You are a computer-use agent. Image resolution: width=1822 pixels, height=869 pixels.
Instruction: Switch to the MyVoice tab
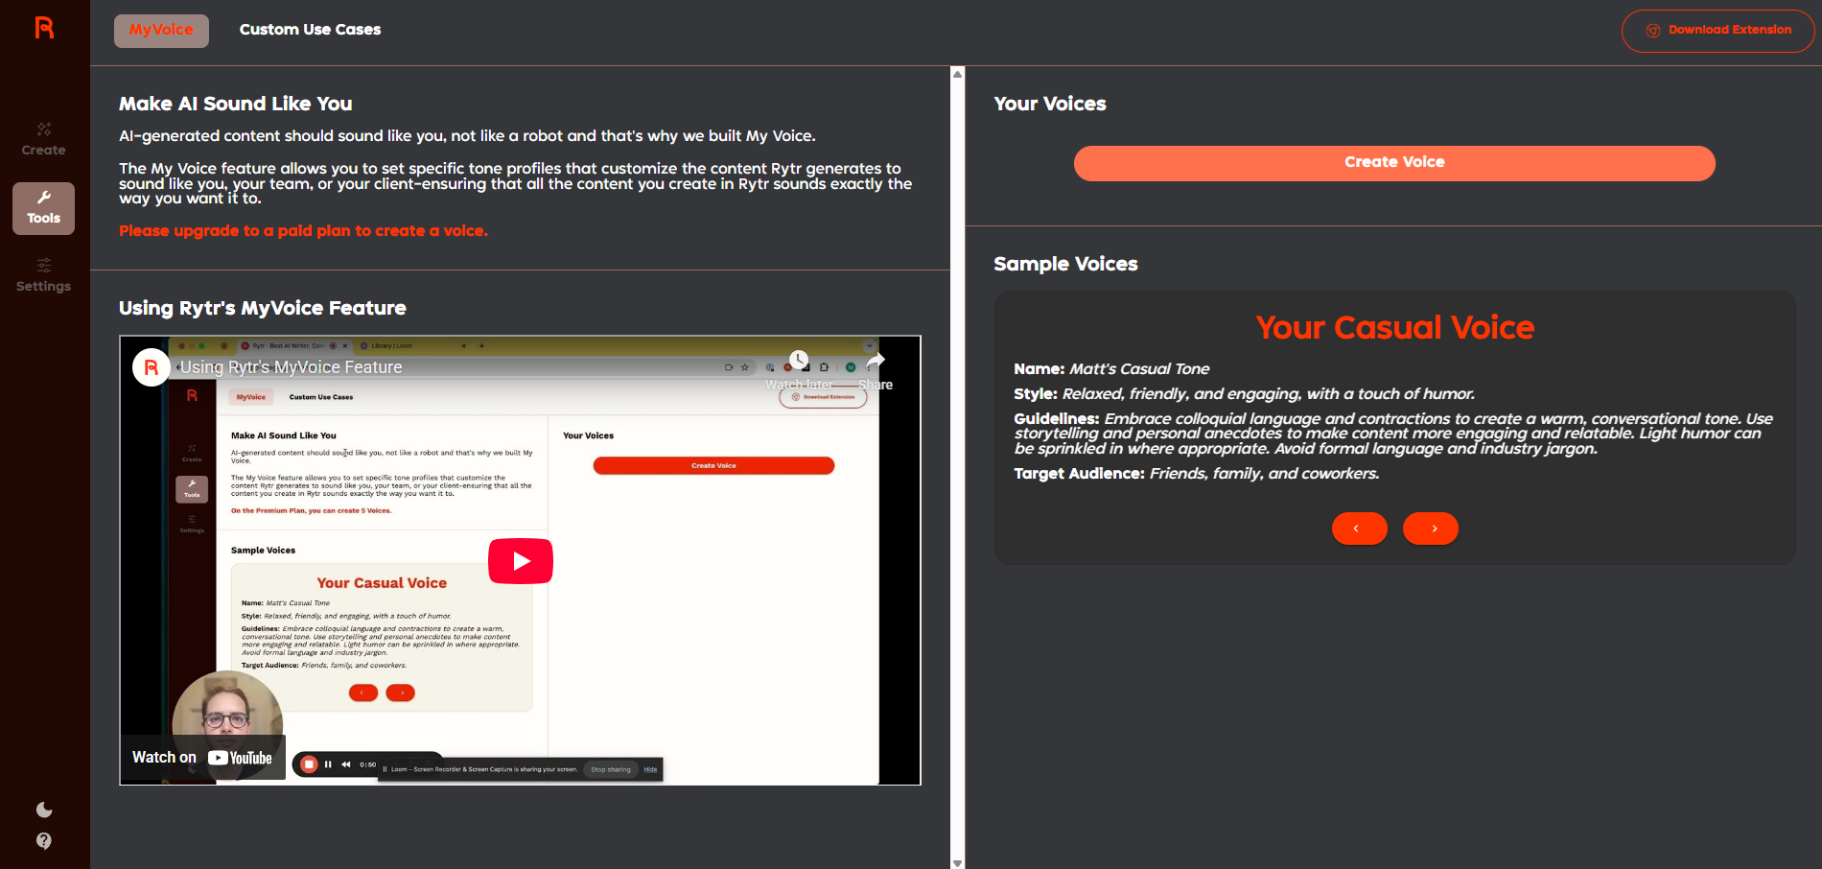pyautogui.click(x=160, y=30)
